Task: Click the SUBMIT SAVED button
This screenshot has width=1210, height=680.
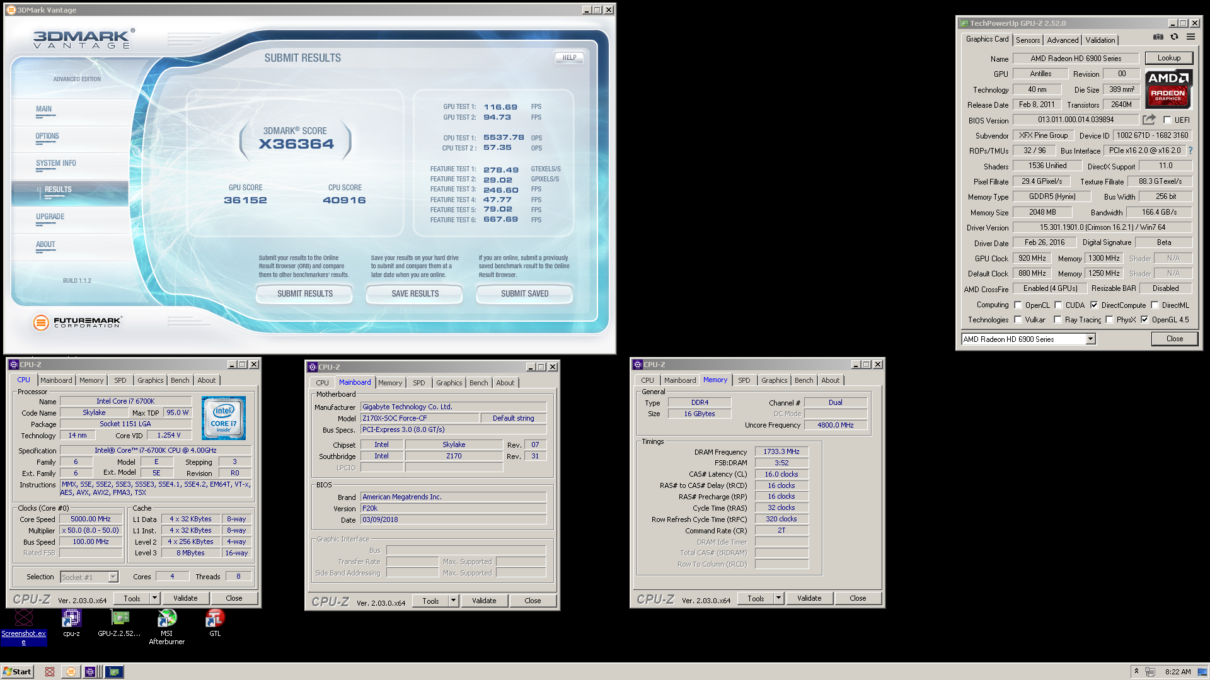Action: (525, 294)
